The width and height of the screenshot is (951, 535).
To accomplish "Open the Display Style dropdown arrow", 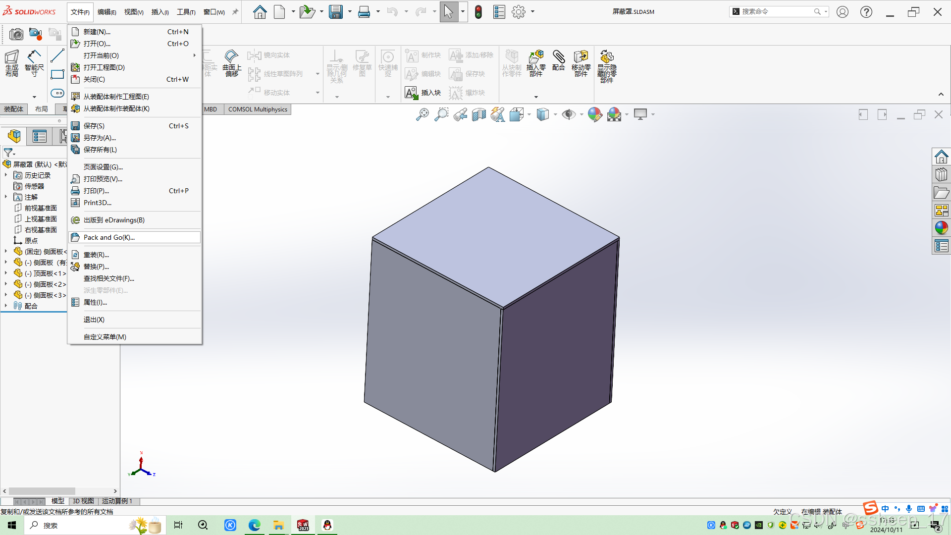I will tap(555, 115).
